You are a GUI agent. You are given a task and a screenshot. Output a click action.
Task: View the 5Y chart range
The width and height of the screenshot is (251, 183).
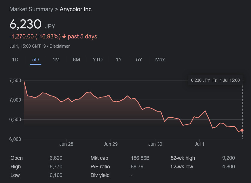[x=139, y=60]
